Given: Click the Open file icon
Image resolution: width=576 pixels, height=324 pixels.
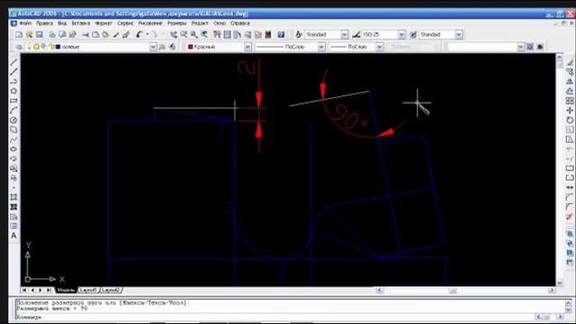Looking at the screenshot, I should point(29,34).
